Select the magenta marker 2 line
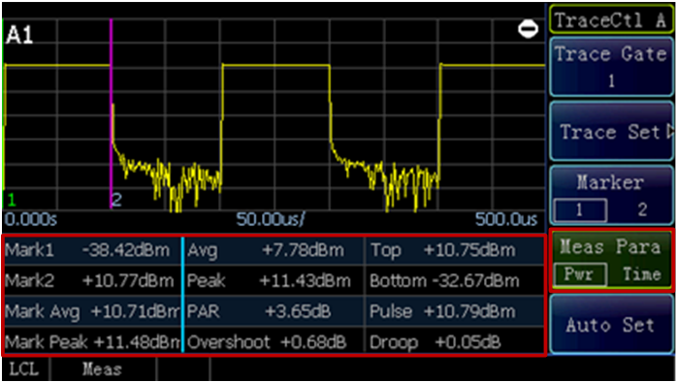The height and width of the screenshot is (382, 676). (111, 113)
